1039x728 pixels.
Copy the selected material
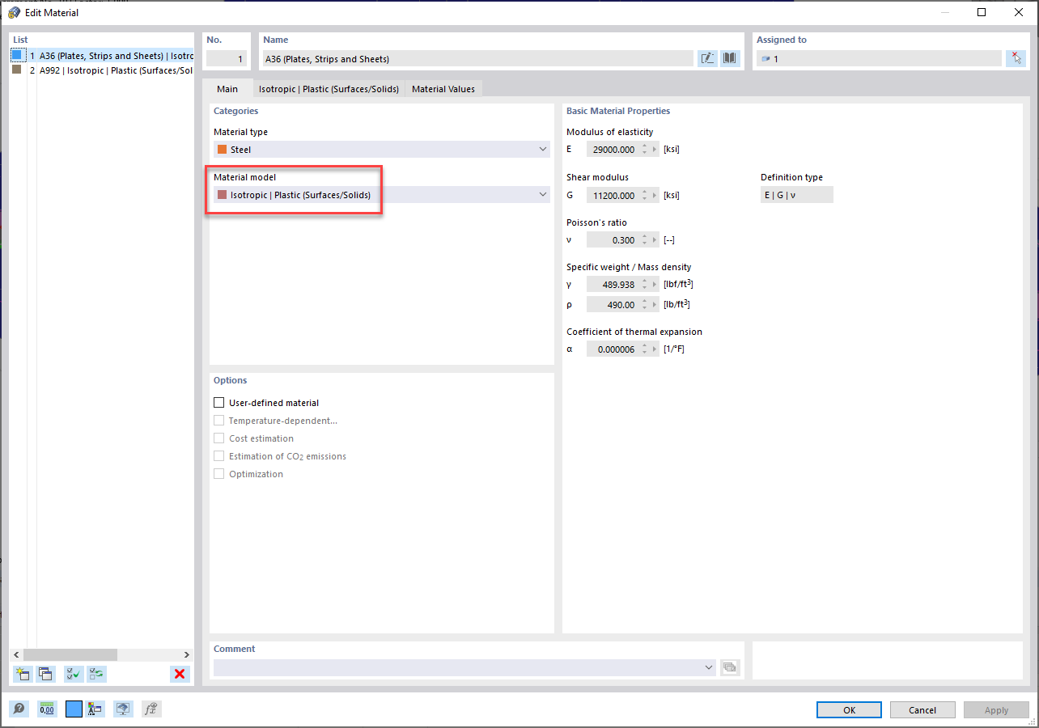46,674
